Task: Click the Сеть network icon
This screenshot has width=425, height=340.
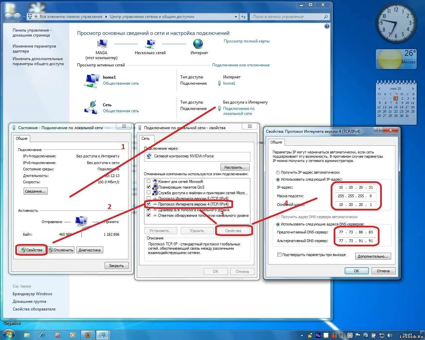Action: 91,107
